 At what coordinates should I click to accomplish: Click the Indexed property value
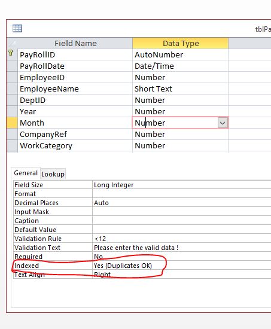click(x=182, y=266)
